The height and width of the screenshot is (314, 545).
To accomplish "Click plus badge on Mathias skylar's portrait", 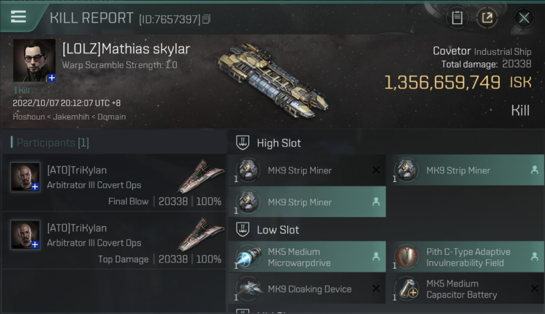I will point(51,78).
